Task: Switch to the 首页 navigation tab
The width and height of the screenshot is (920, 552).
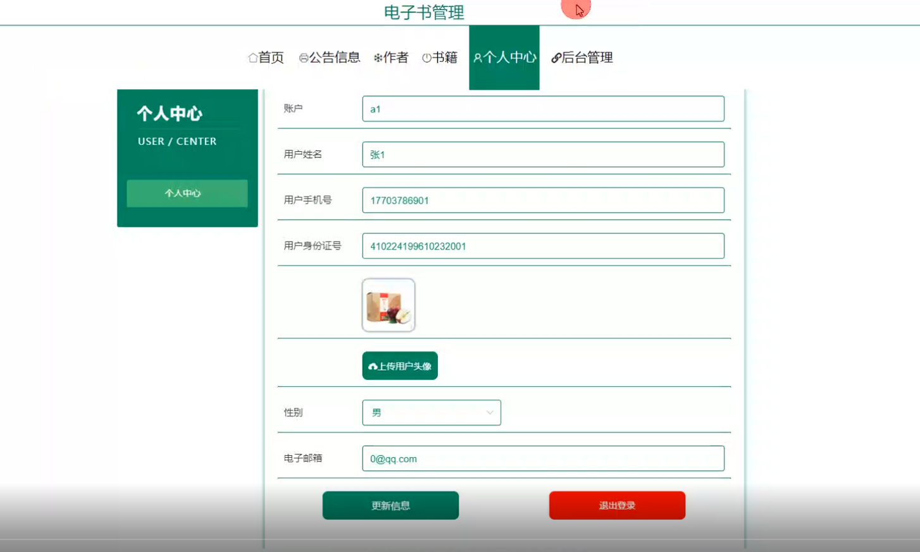Action: coord(266,58)
